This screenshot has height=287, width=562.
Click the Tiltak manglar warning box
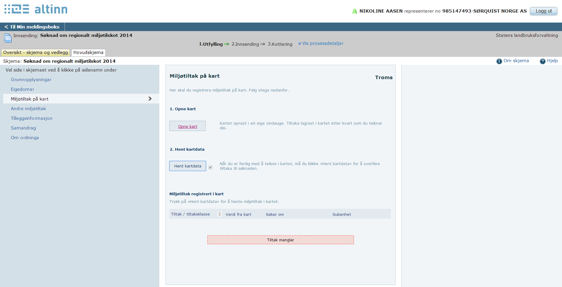click(x=281, y=240)
